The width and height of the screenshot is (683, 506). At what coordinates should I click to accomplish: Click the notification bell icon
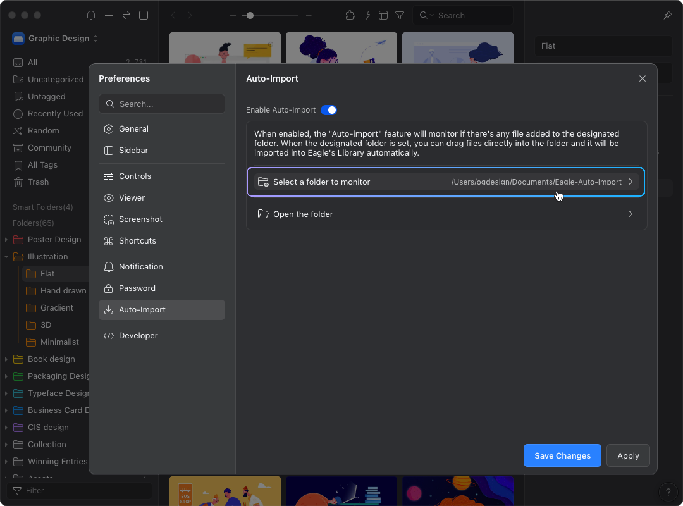[x=91, y=15]
